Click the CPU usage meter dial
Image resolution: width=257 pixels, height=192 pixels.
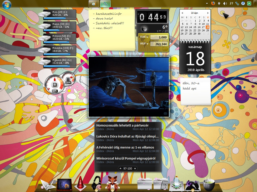click(54, 84)
